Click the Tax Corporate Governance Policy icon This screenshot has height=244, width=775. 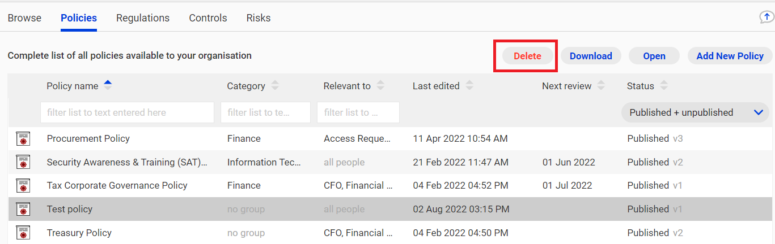[23, 186]
